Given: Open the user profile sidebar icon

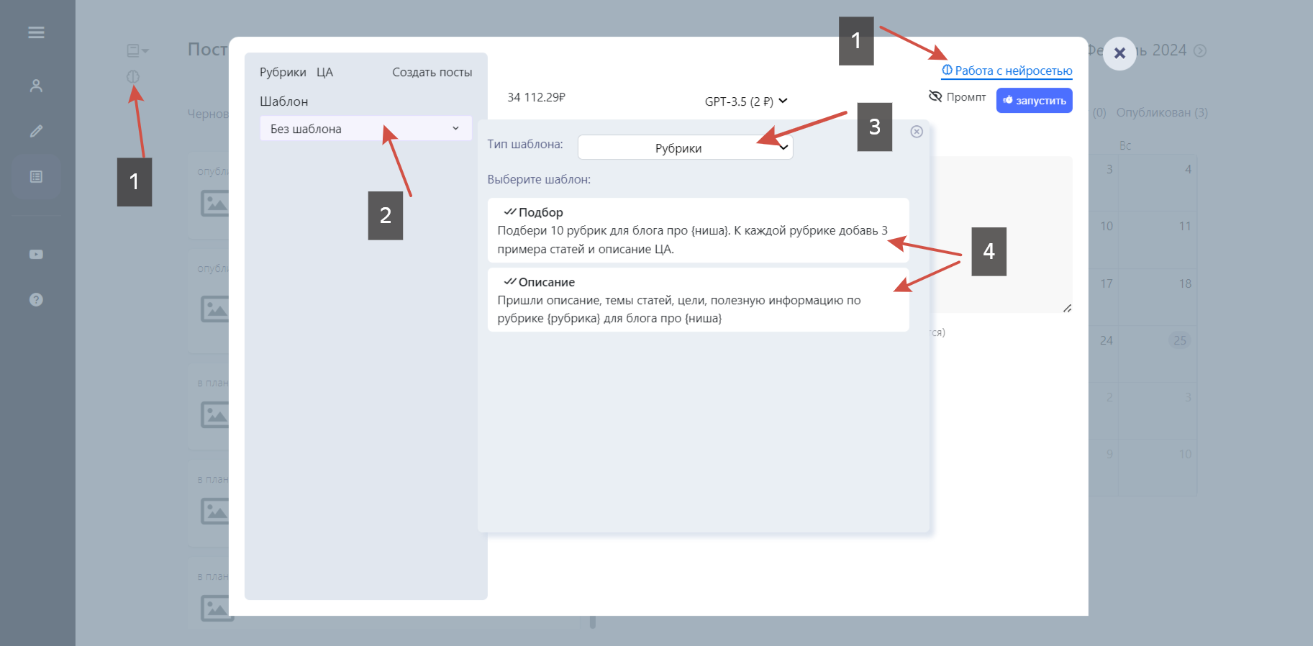Looking at the screenshot, I should [36, 86].
